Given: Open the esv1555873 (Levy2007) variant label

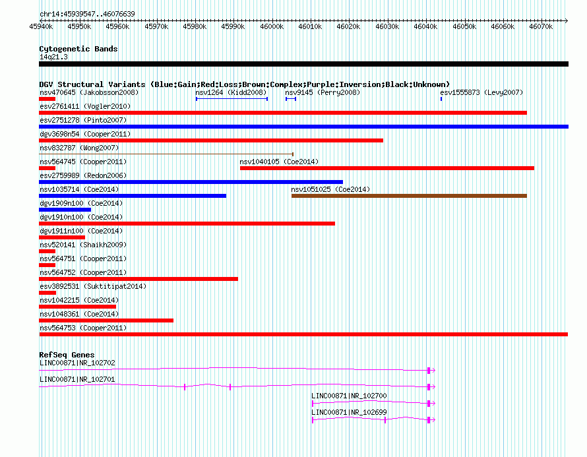Looking at the screenshot, I should [481, 92].
